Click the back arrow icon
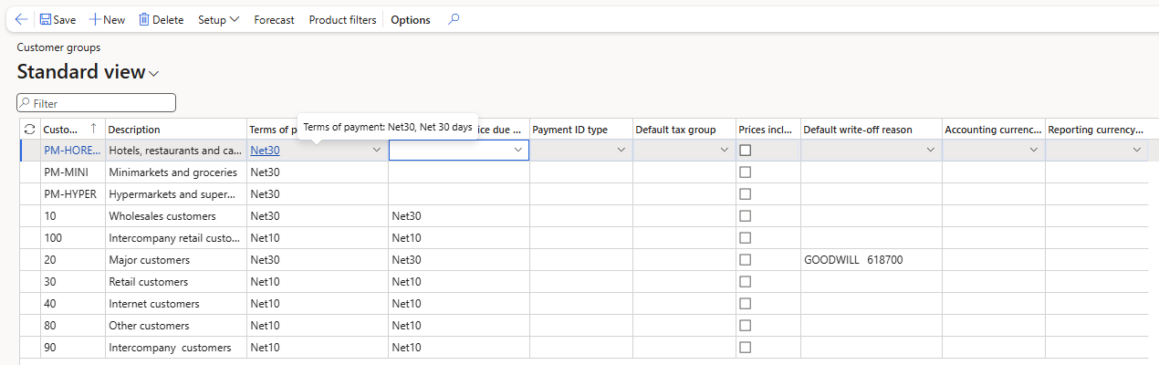 (x=21, y=19)
